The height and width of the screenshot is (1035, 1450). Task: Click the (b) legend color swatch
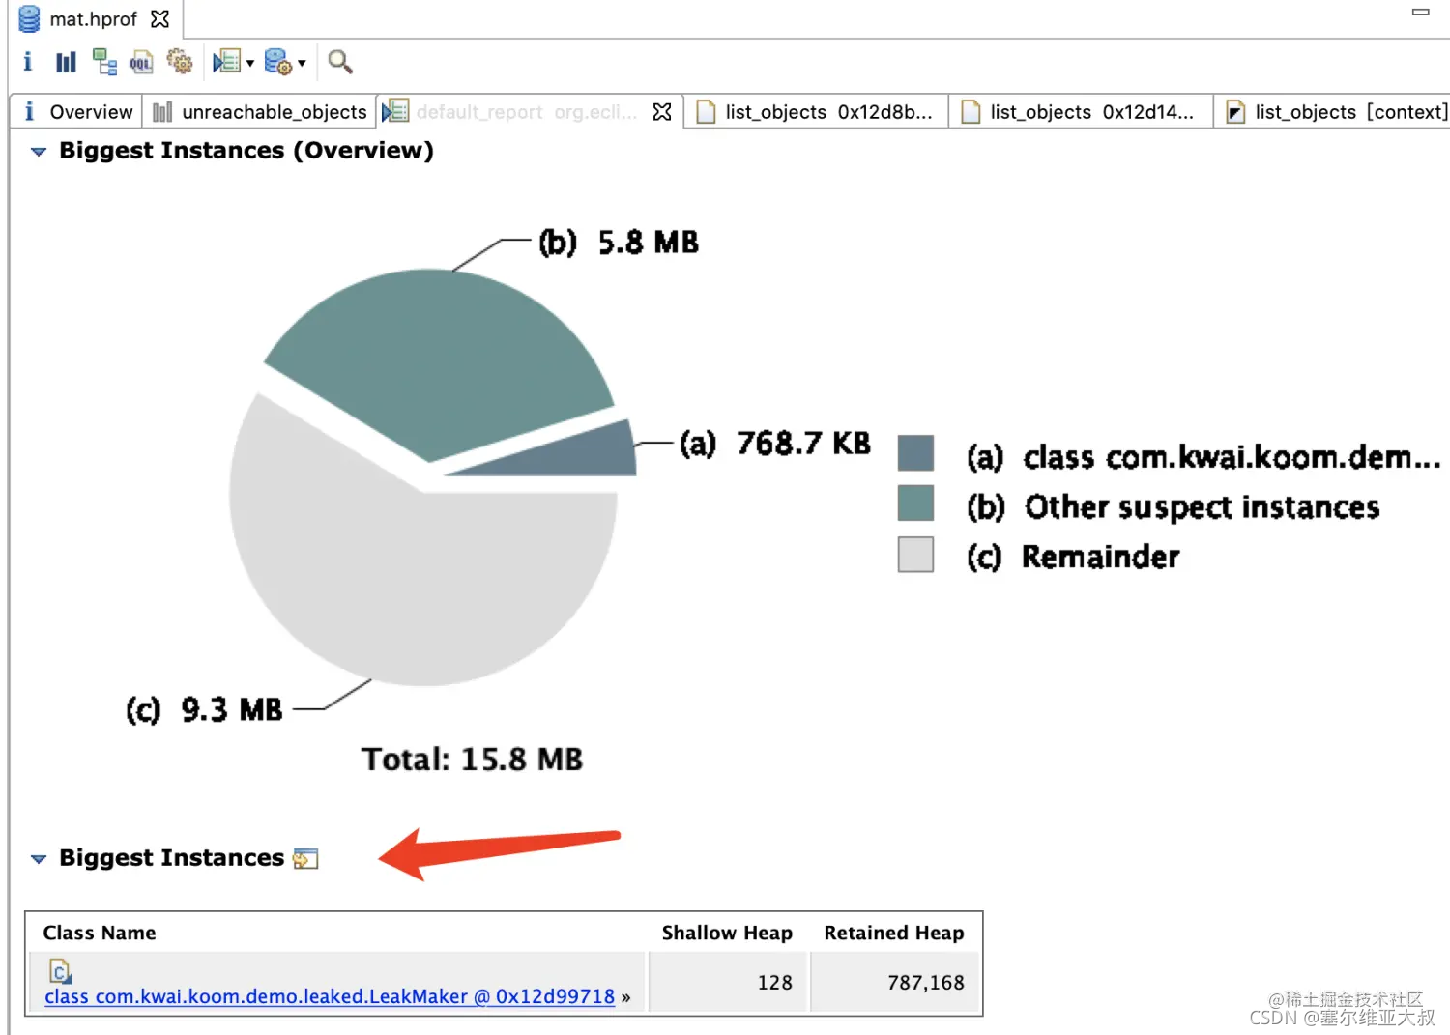(x=915, y=503)
